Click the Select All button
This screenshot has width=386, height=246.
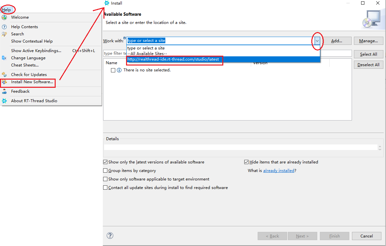click(369, 54)
